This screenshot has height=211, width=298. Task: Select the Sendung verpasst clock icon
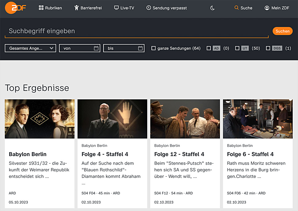[x=149, y=8]
